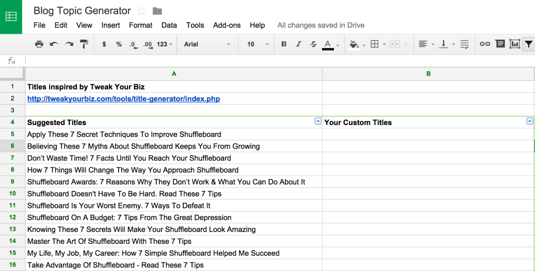Select cell 'Shuffleboard Is Your Worst Enemy'
This screenshot has width=535, height=271.
coord(173,206)
